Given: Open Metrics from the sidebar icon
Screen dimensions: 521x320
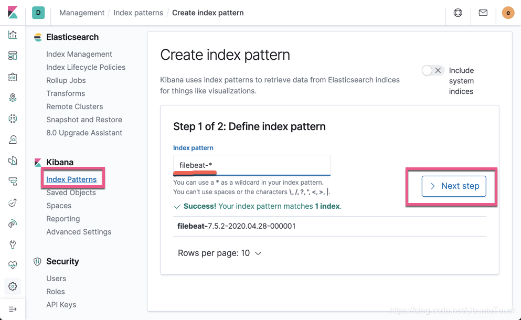Looking at the screenshot, I should click(x=13, y=140).
